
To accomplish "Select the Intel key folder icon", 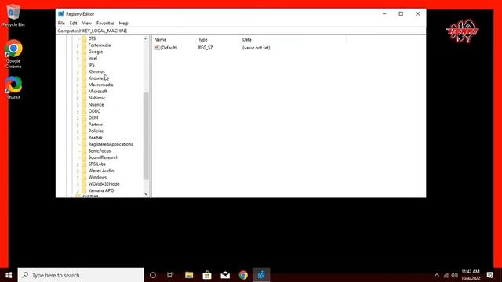I will click(84, 58).
